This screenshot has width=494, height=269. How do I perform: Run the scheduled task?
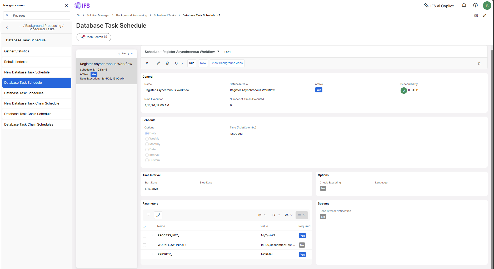click(192, 63)
